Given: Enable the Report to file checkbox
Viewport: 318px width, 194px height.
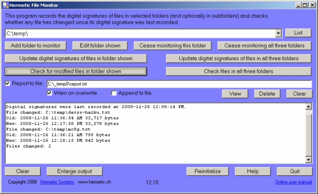Looking at the screenshot, I should [x=8, y=83].
